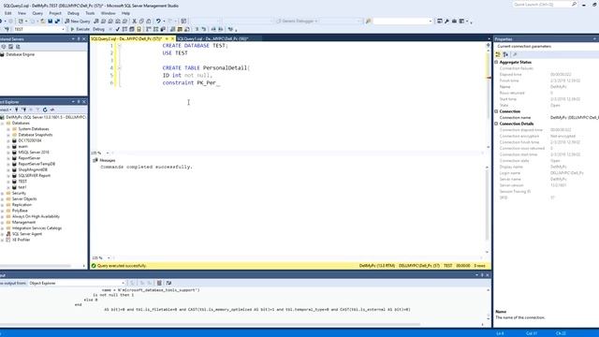Image resolution: width=599 pixels, height=337 pixels.
Task: Click the Save All icon
Action: (x=57, y=21)
